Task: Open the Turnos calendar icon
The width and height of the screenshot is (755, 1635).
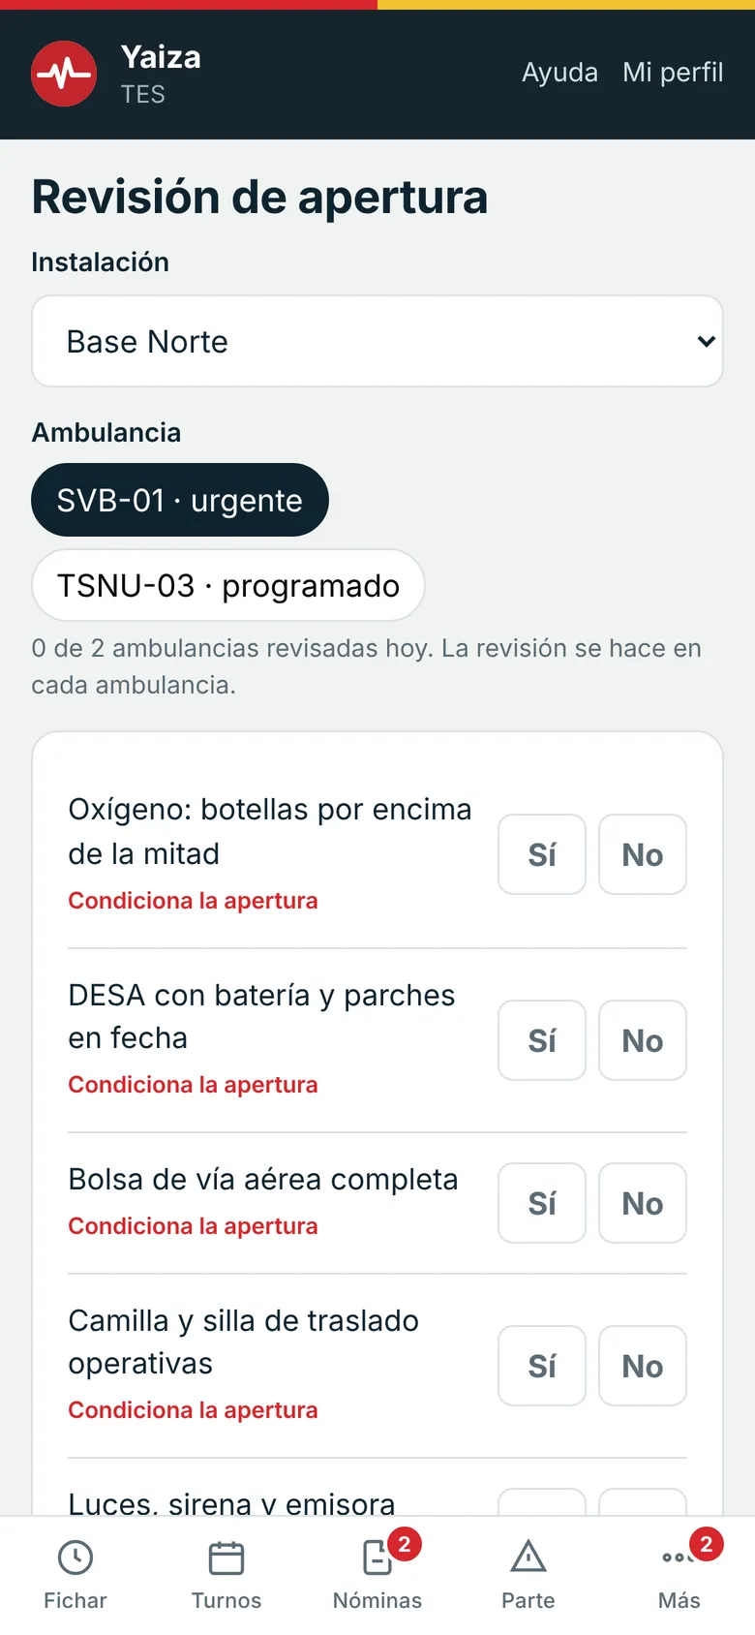Action: coord(226,1558)
